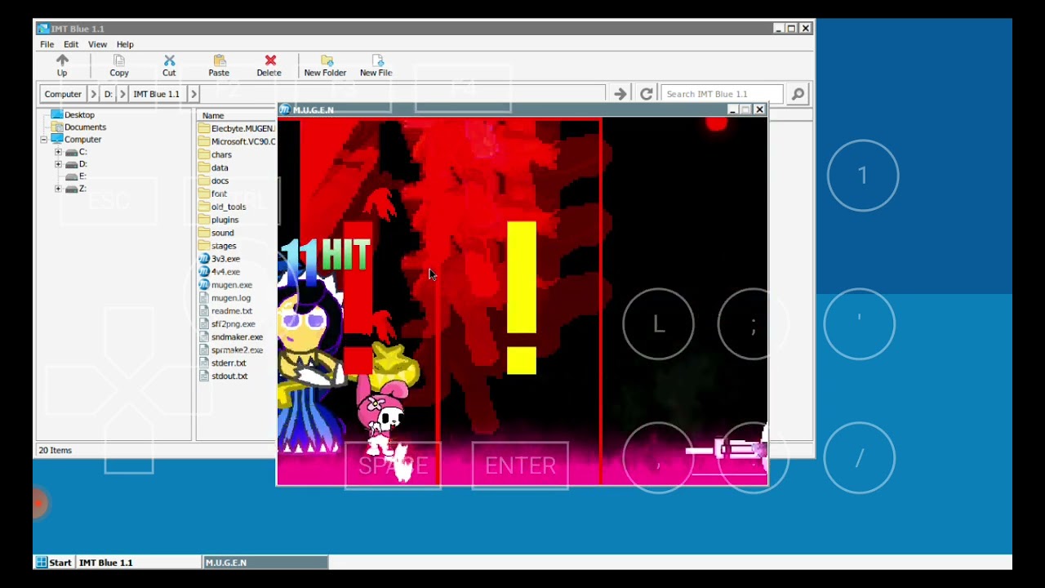
Task: Create a New File from toolbar
Action: click(x=376, y=65)
